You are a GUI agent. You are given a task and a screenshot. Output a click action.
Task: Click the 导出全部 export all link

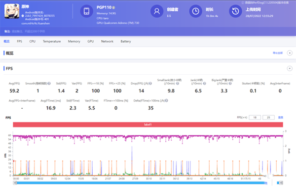(278, 53)
